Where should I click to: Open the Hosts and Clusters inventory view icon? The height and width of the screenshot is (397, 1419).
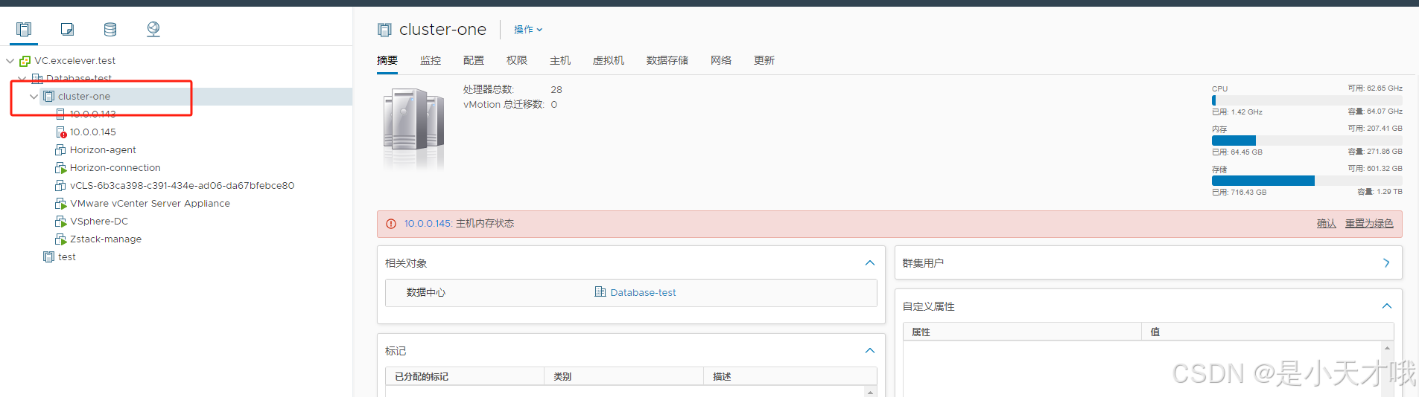tap(24, 29)
